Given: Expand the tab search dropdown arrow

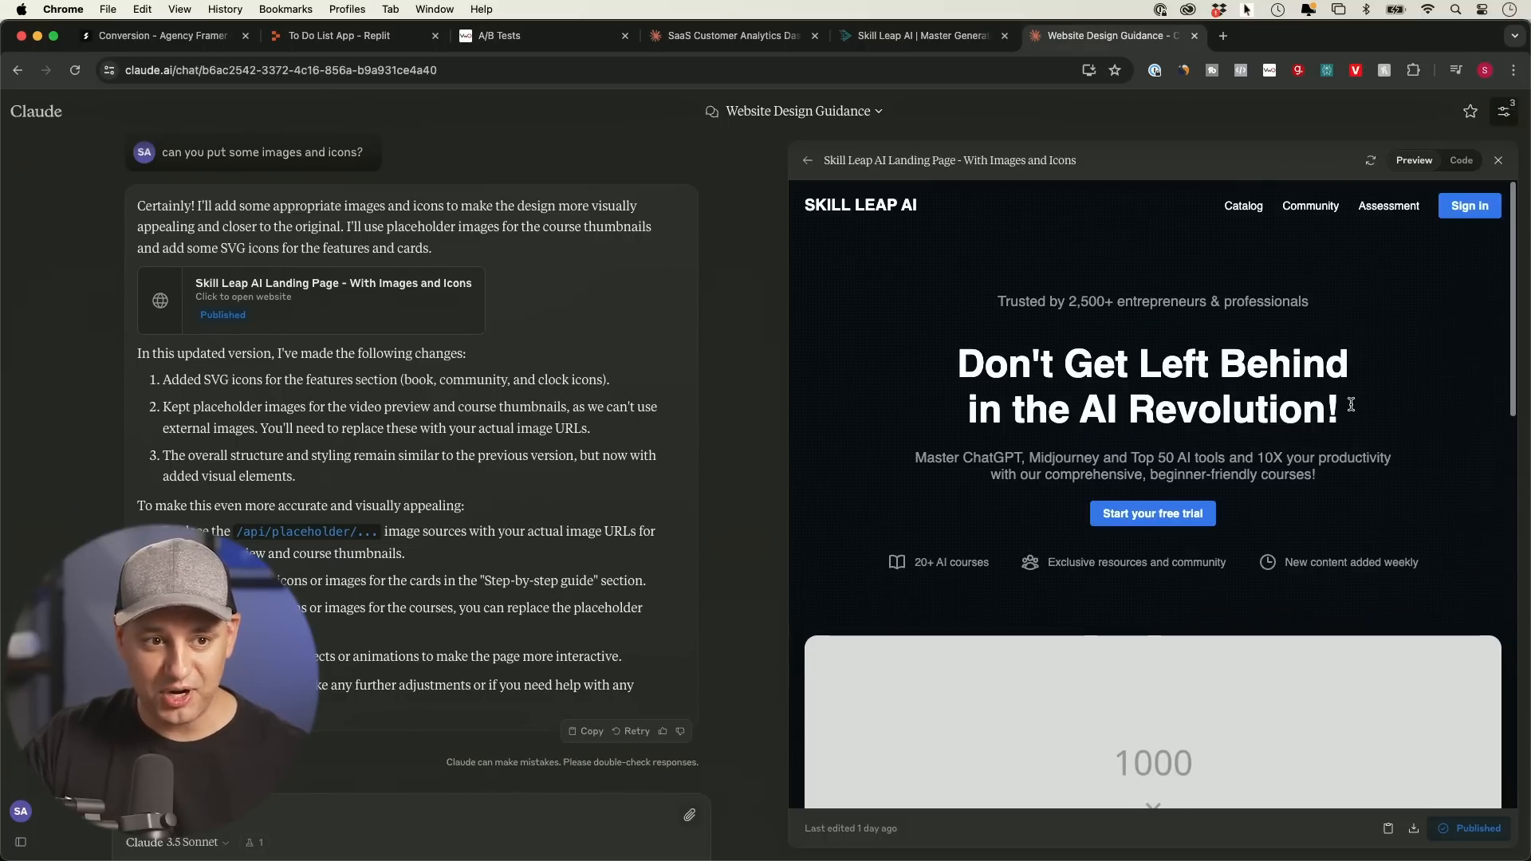Looking at the screenshot, I should (x=1514, y=36).
